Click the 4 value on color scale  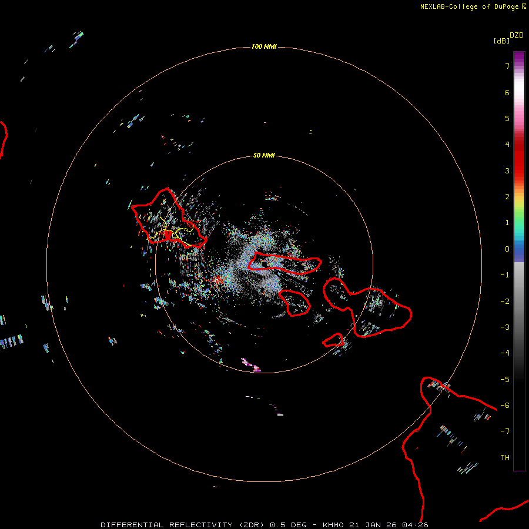tap(507, 145)
